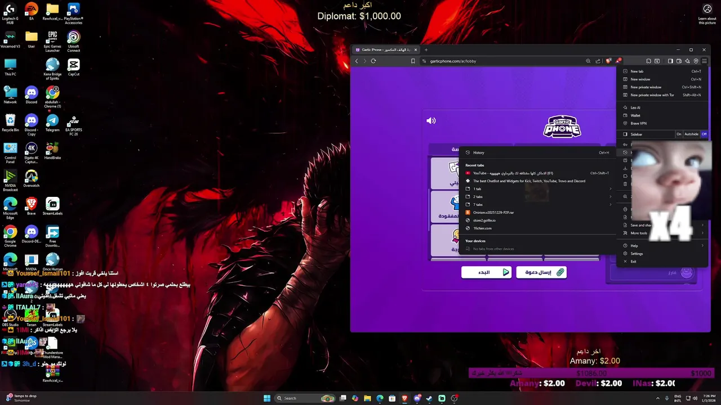
Task: Expand the More tools submenu
Action: click(663, 233)
